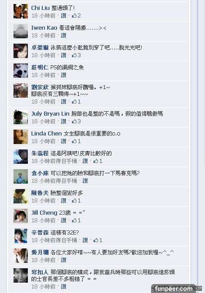Open Linda Chen's profile name

(x=46, y=134)
